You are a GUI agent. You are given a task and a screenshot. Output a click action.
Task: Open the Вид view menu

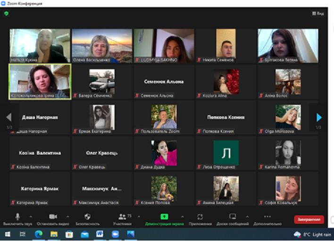(318, 14)
